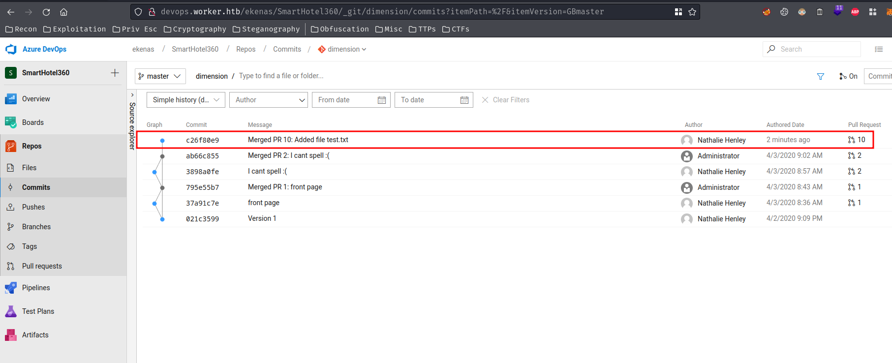
Task: Toggle the graph On button
Action: click(848, 76)
